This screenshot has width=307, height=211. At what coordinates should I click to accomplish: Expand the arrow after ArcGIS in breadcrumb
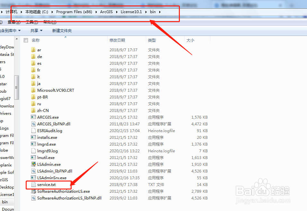[x=117, y=12]
